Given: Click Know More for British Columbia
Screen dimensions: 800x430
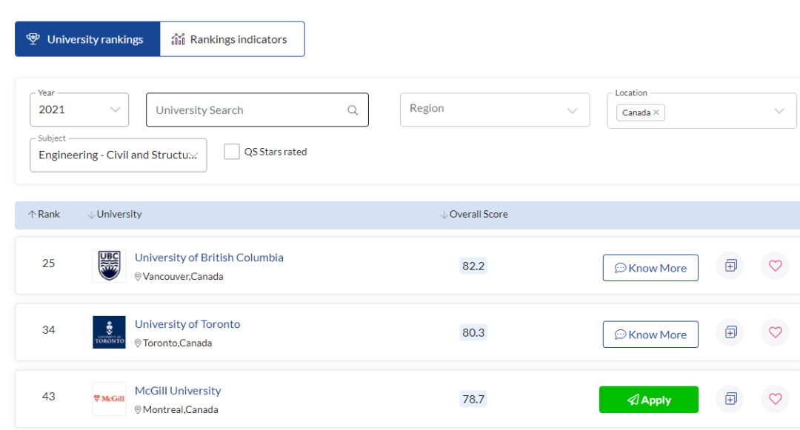Looking at the screenshot, I should tap(650, 268).
